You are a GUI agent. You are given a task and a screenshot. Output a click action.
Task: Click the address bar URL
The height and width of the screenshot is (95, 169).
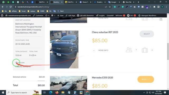(x=33, y=7)
